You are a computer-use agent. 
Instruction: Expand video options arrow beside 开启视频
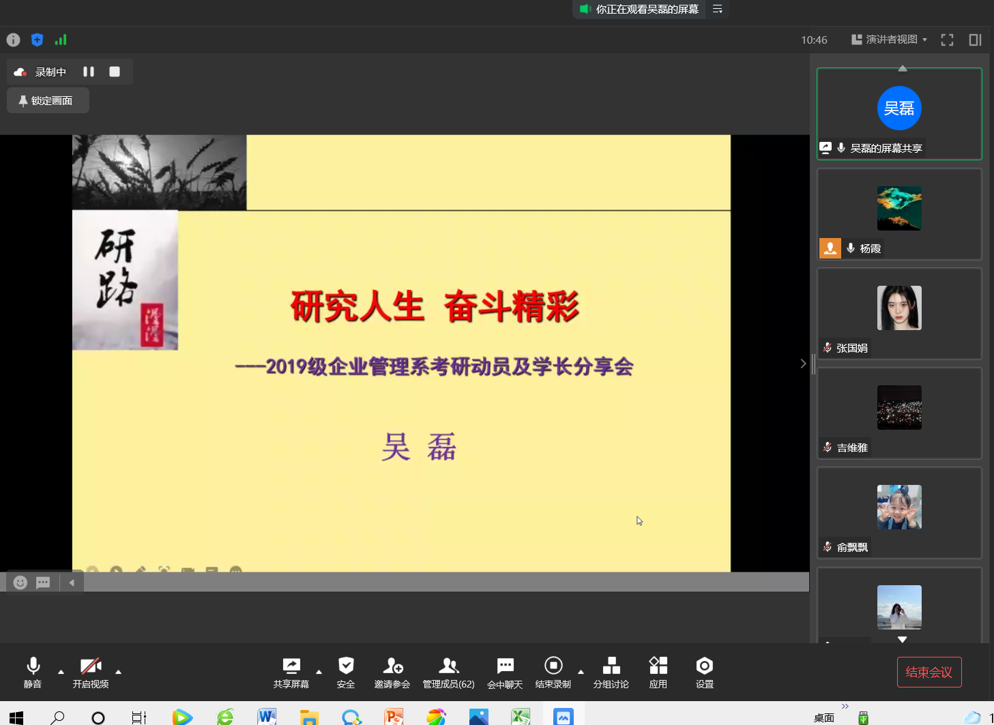[x=119, y=672]
